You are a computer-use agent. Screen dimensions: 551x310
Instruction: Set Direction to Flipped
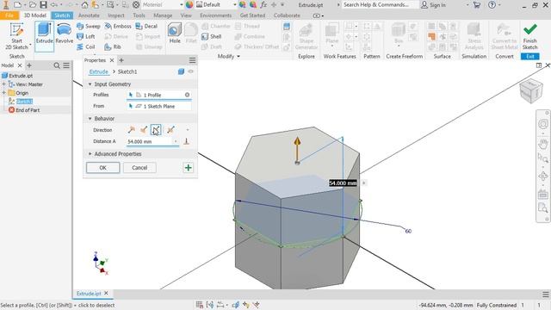point(144,130)
